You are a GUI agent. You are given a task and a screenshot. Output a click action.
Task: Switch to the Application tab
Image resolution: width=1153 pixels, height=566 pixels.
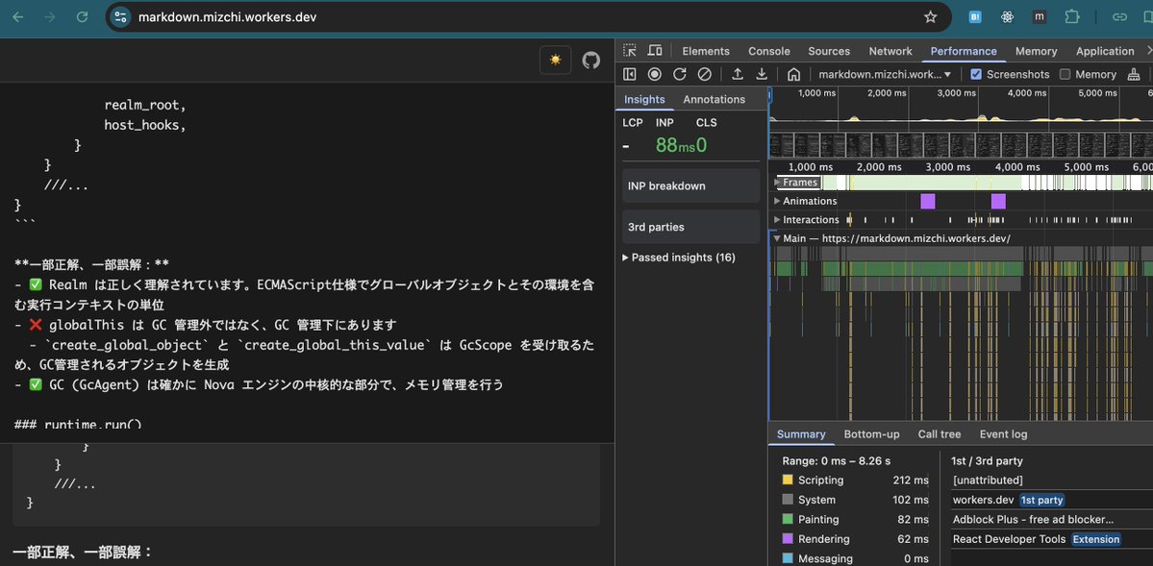coord(1105,51)
